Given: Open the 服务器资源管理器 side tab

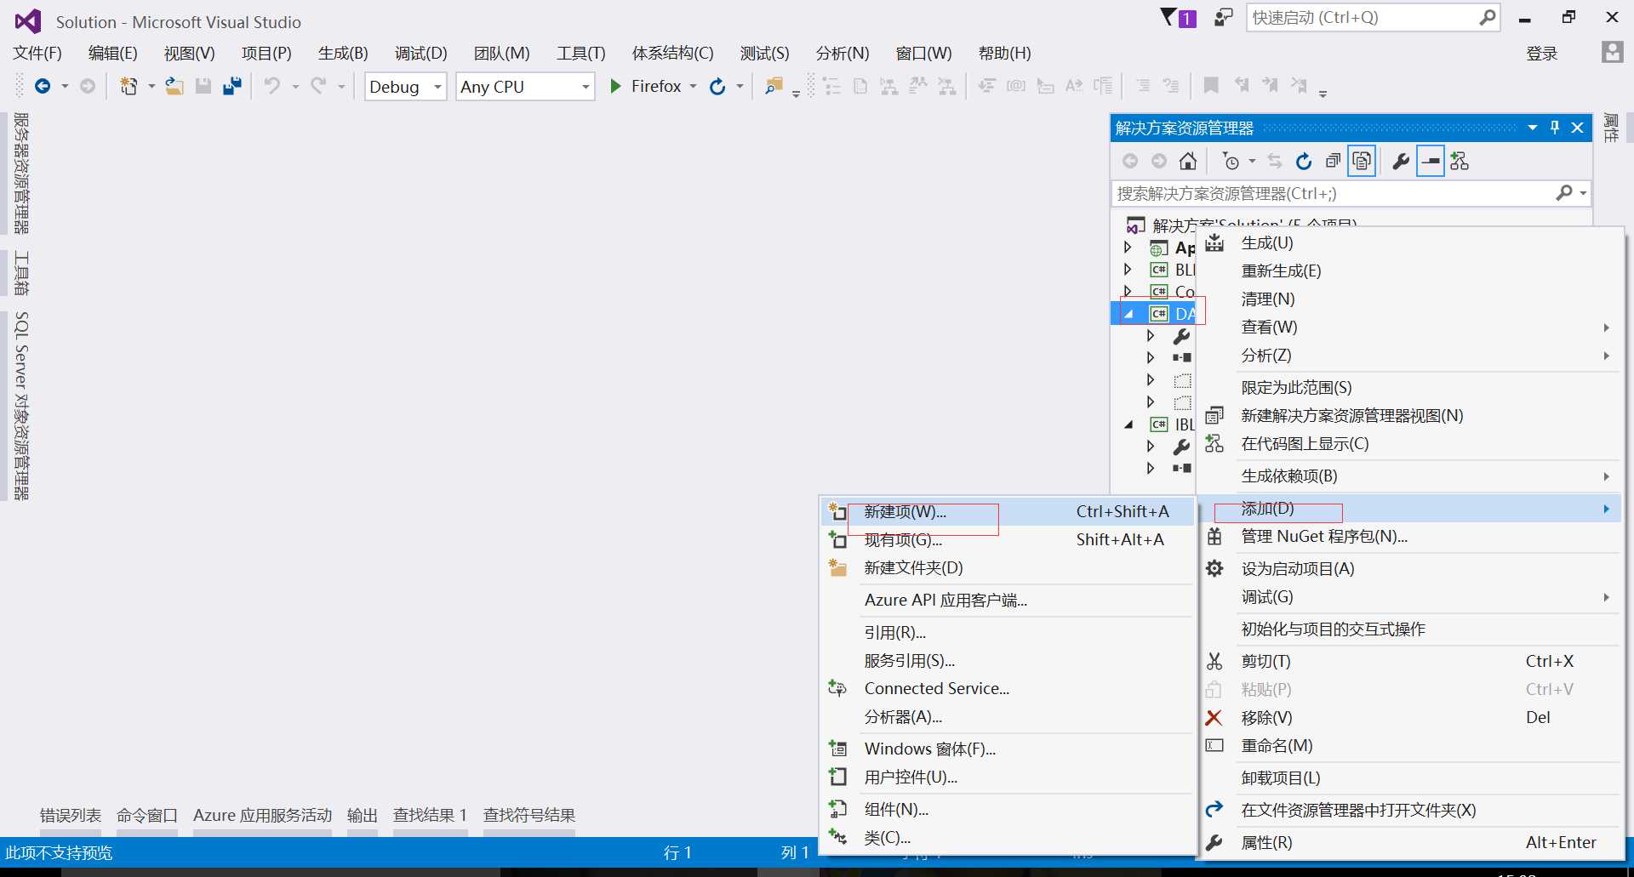Looking at the screenshot, I should (21, 173).
